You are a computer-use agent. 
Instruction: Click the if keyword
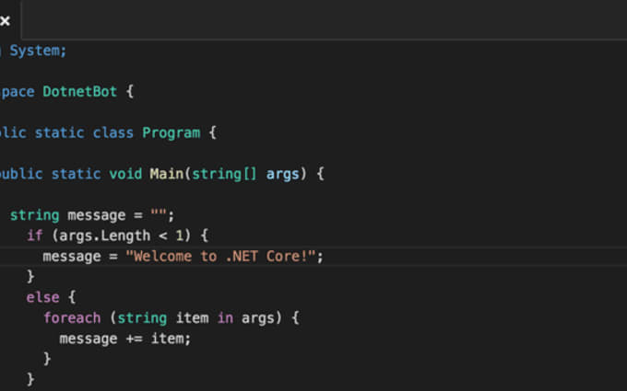click(x=35, y=236)
